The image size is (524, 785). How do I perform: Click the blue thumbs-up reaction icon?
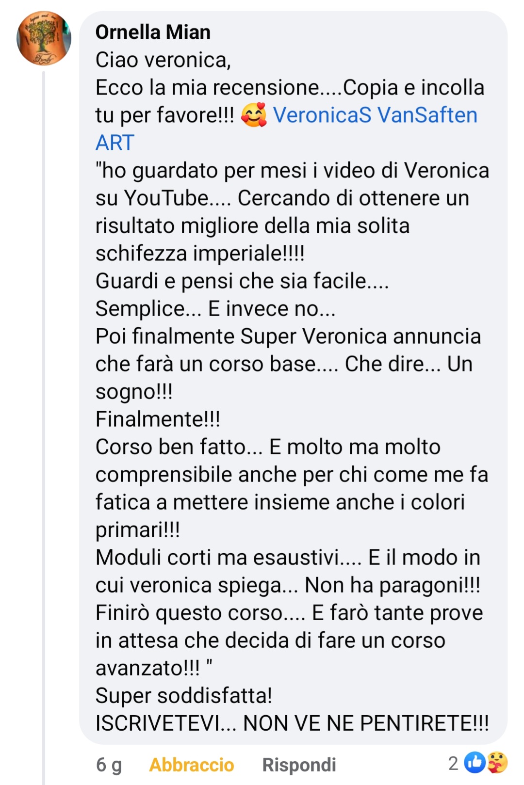pos(475,763)
